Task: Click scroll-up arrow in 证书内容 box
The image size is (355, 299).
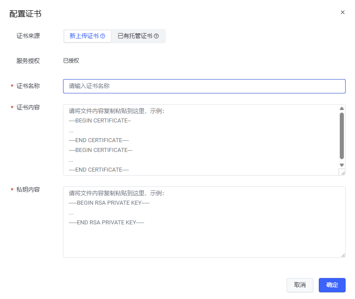Action: click(x=342, y=108)
